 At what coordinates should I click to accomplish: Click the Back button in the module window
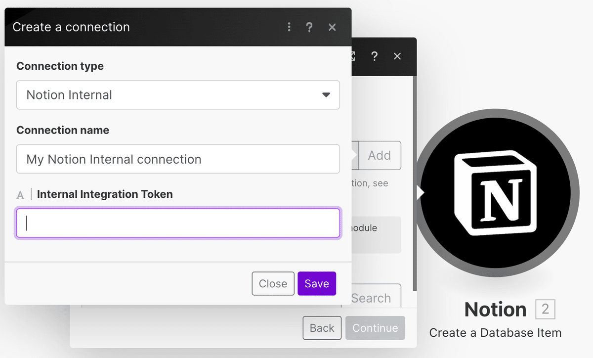coord(322,328)
